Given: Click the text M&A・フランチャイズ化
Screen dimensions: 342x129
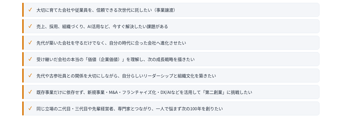Looking at the screenshot, I should pos(133,92).
